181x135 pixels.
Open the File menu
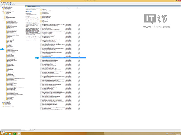tap(2, 2)
